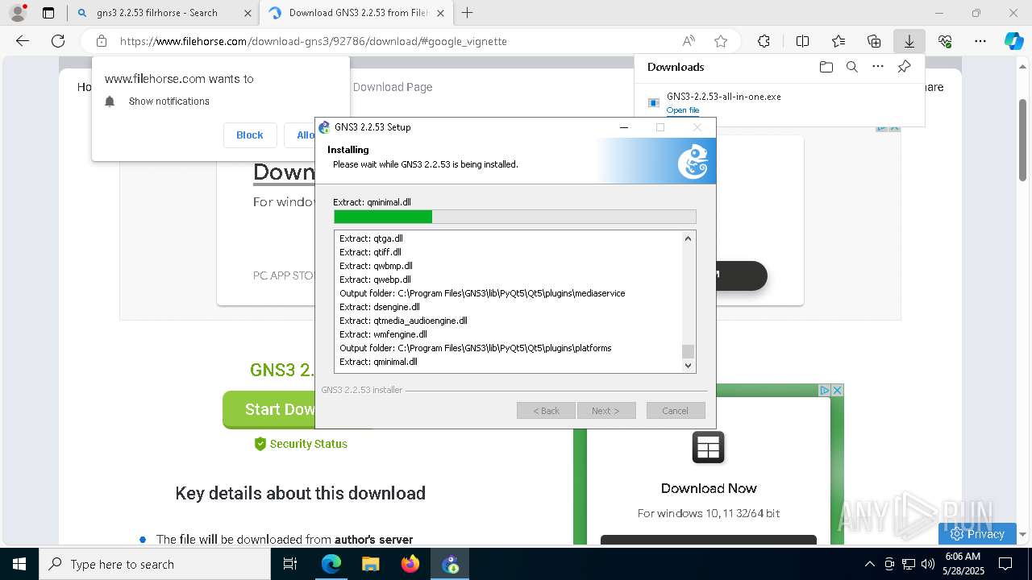1032x580 pixels.
Task: Click log line Extract: dsengine.dll
Action: click(380, 307)
